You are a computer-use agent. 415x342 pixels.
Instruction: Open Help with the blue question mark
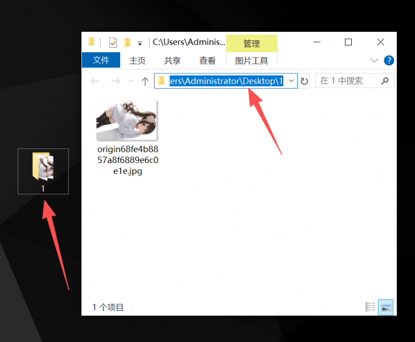coord(389,60)
